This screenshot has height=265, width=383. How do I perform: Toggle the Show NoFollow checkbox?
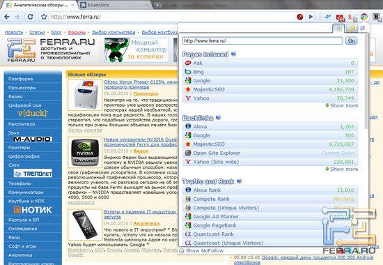(x=182, y=251)
